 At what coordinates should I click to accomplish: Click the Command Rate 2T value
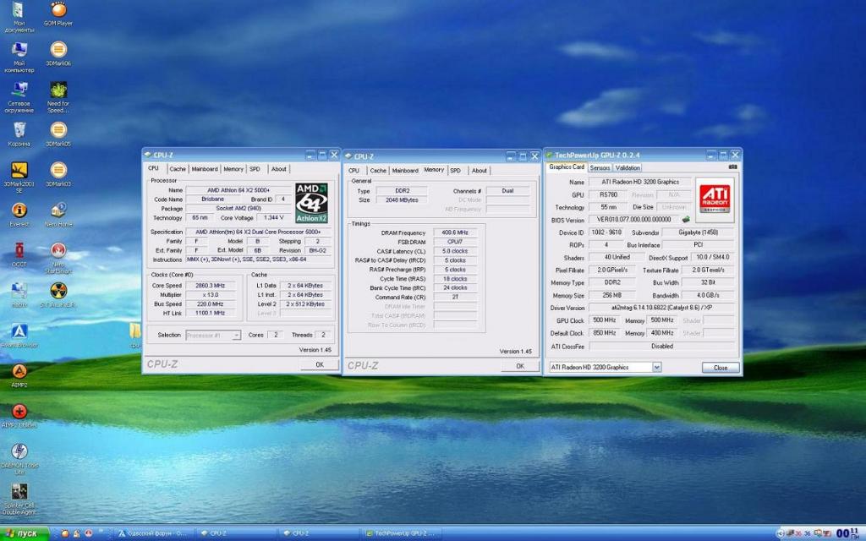[x=455, y=297]
